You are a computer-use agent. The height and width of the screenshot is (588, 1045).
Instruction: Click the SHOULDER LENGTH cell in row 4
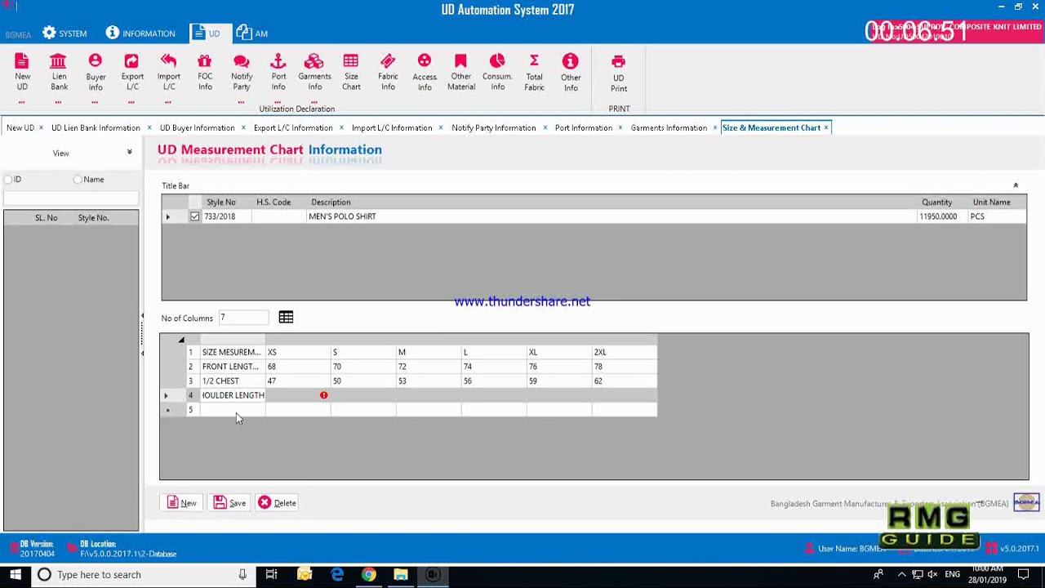pyautogui.click(x=233, y=395)
